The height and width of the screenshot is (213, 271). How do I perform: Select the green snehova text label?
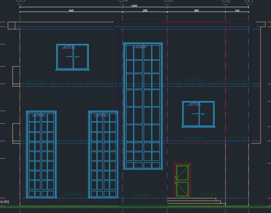pos(196,79)
